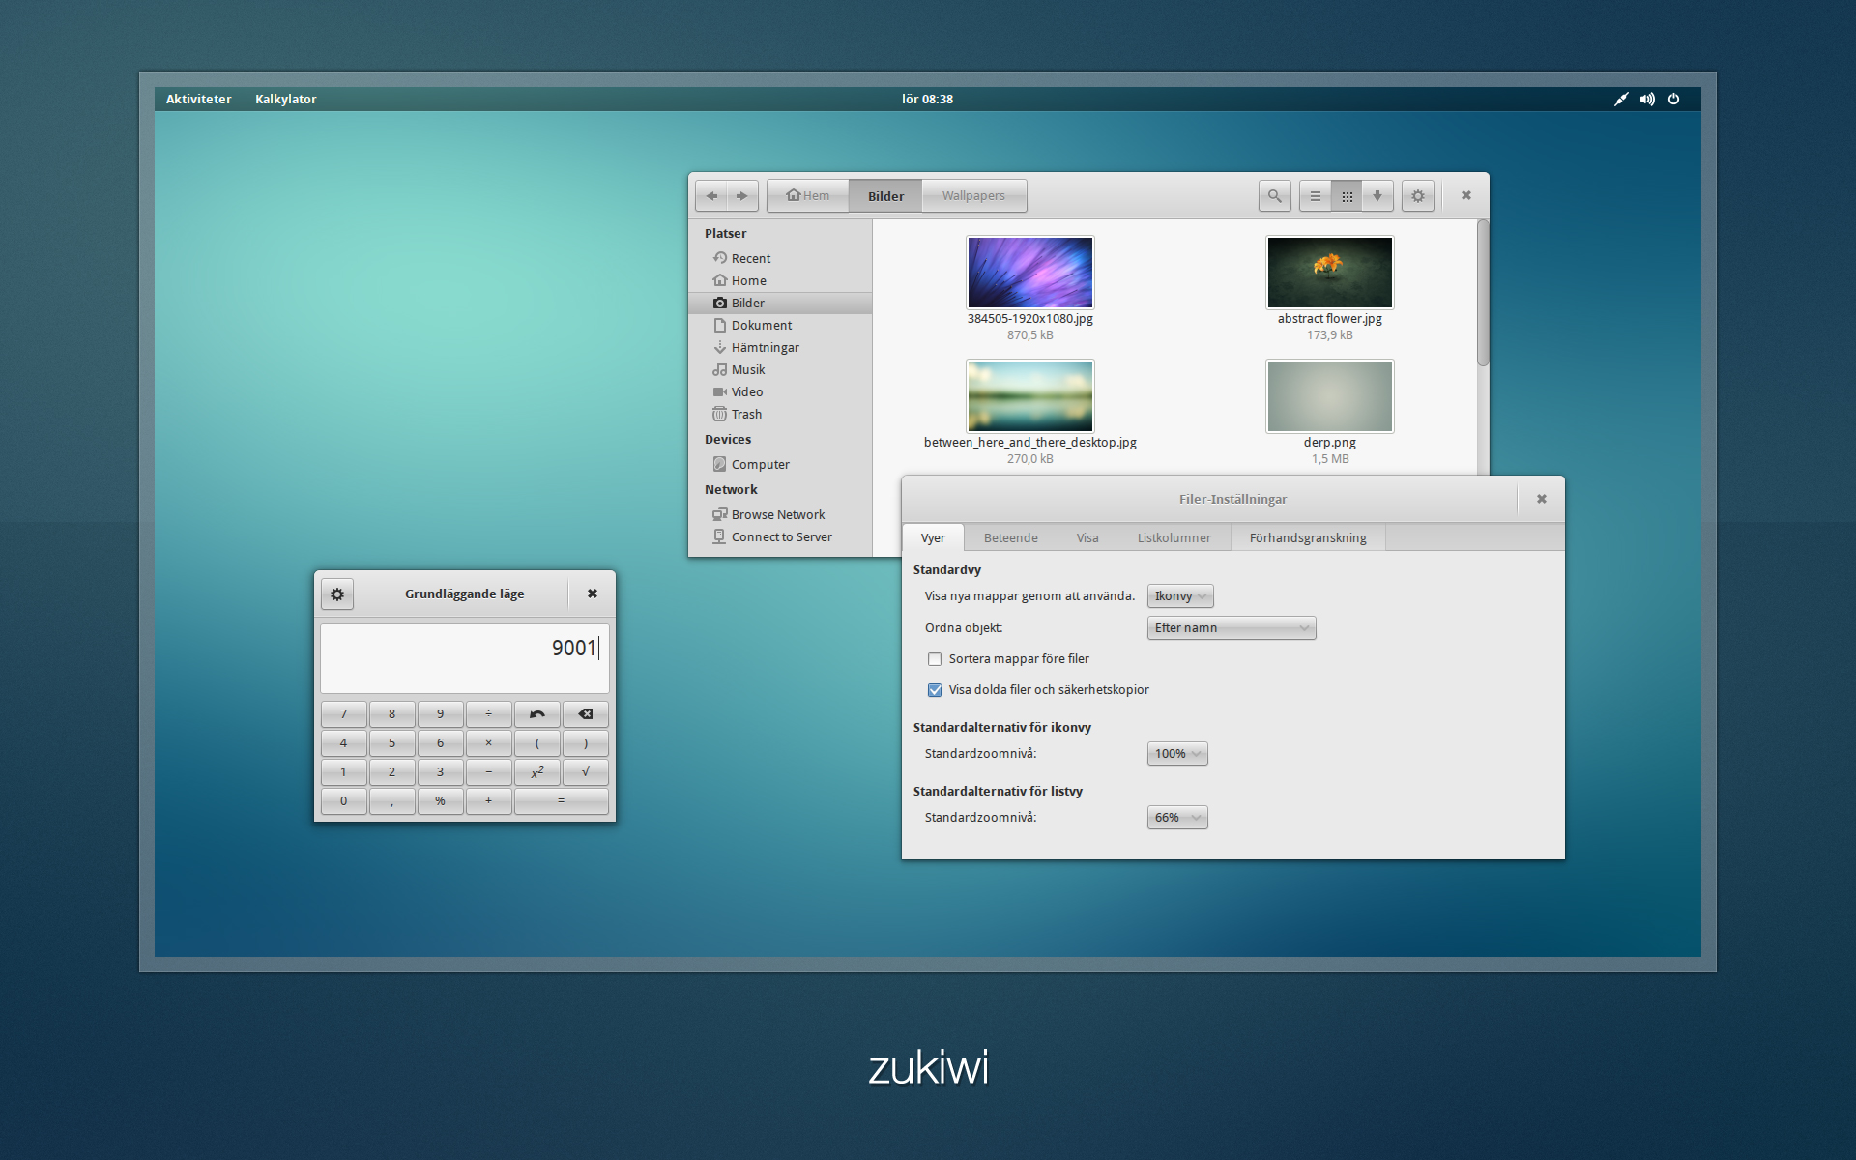The image size is (1856, 1160).
Task: Open the 'Ikonvy' dropdown
Action: 1179,595
